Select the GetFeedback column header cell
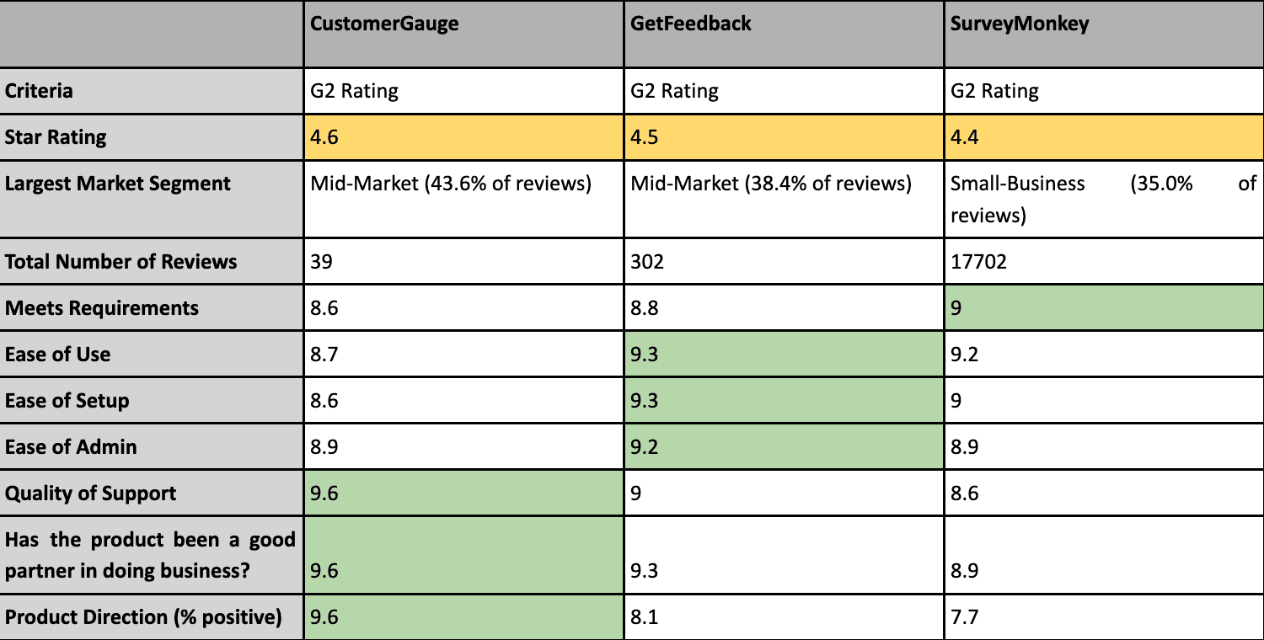The width and height of the screenshot is (1264, 640). [690, 24]
